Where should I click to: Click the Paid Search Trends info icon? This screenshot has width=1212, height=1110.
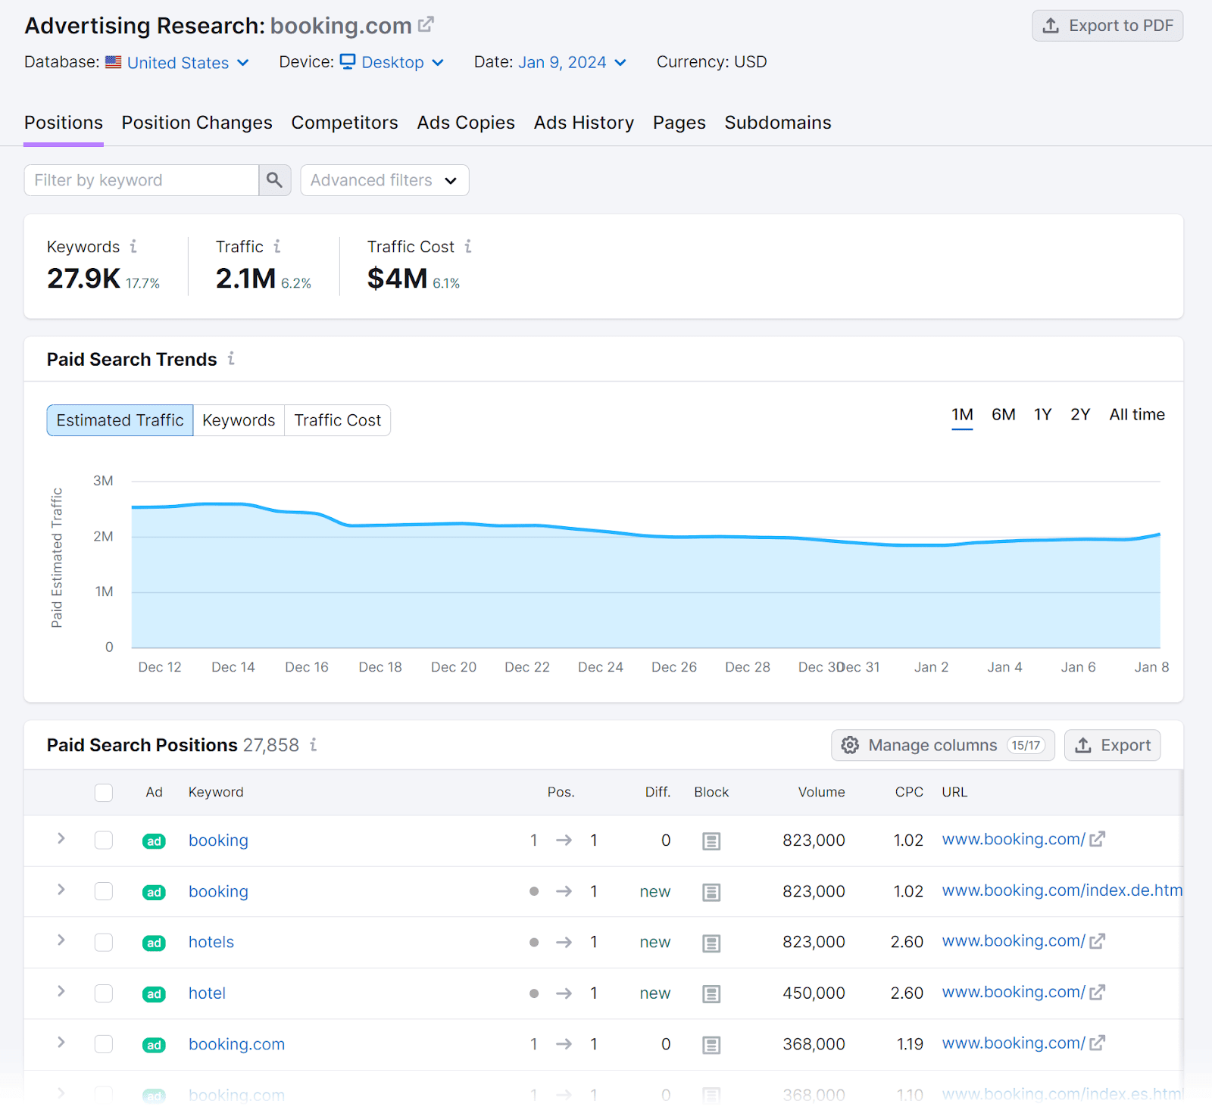coord(231,360)
